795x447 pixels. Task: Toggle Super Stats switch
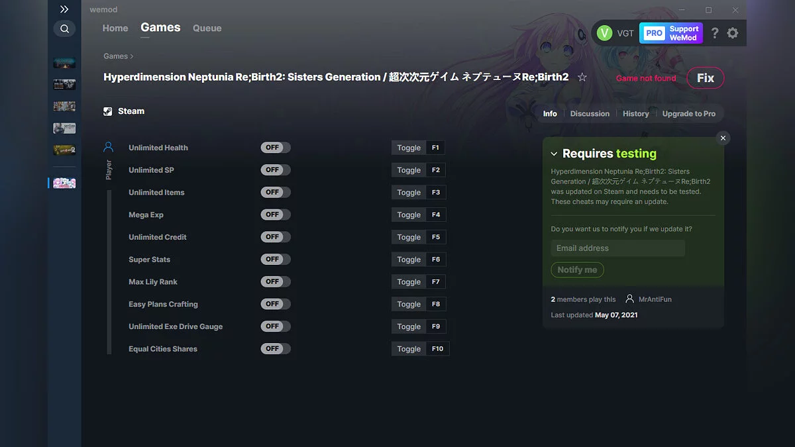276,260
